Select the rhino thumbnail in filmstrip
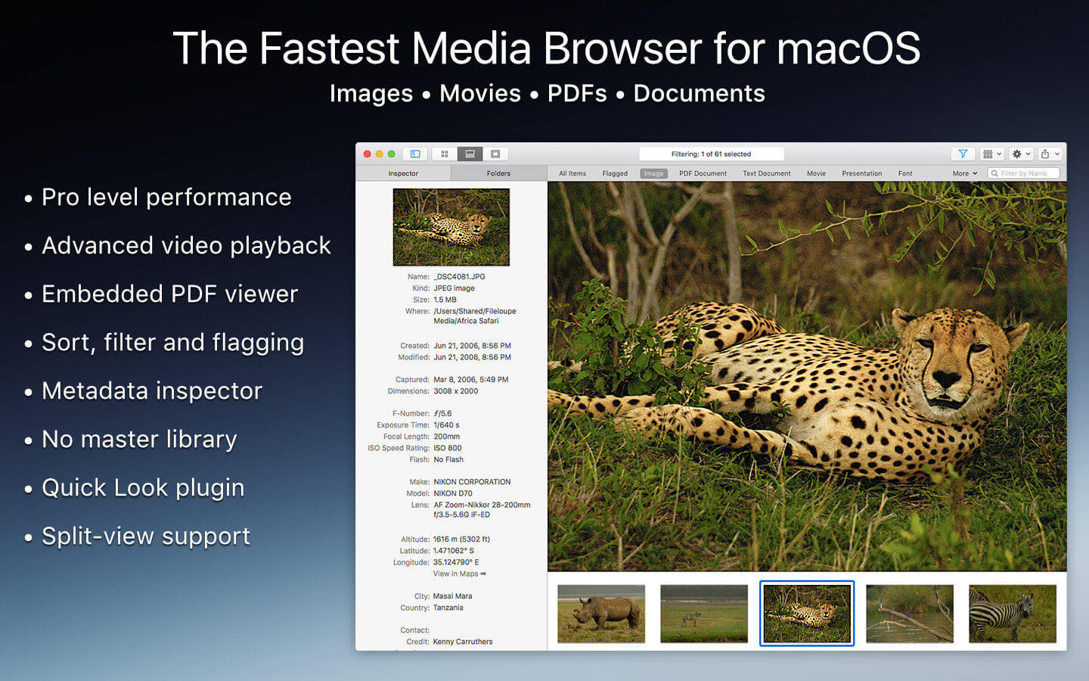The height and width of the screenshot is (681, 1089). pos(600,613)
